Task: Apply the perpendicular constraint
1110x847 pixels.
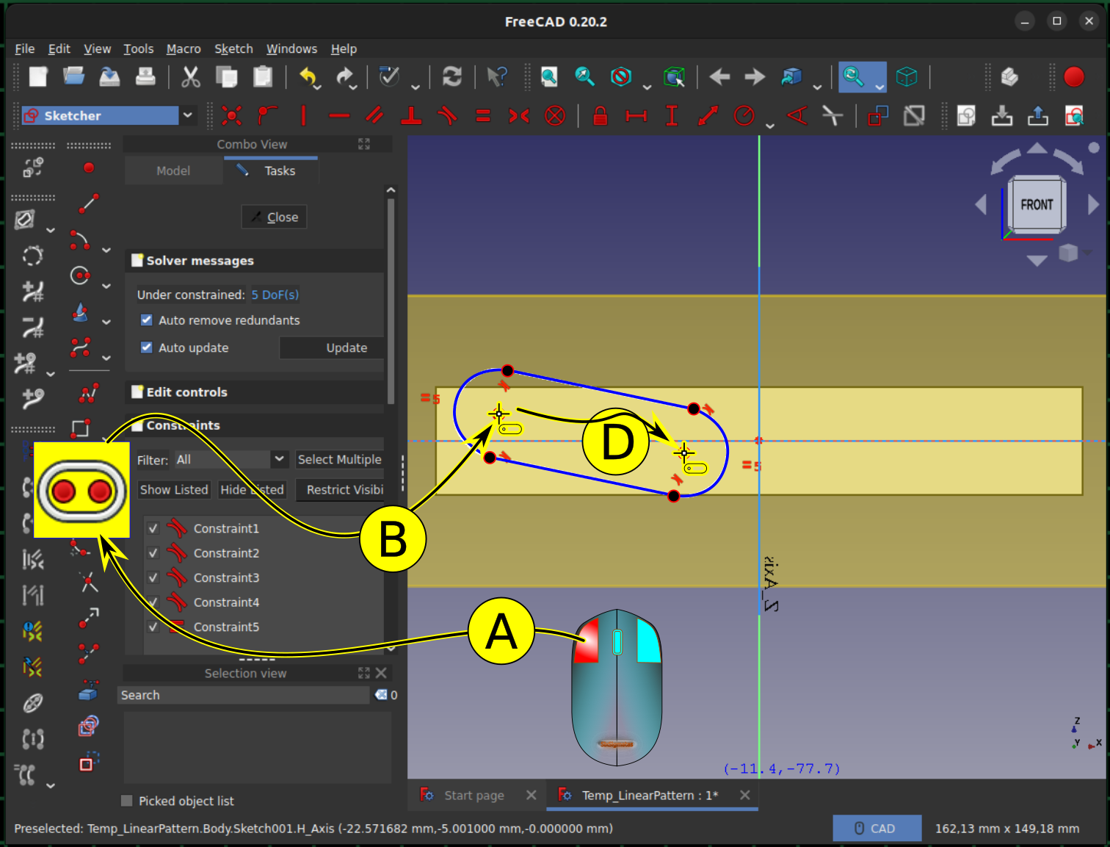Action: pyautogui.click(x=411, y=115)
